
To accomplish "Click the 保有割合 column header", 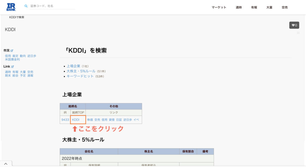I will pyautogui.click(x=188, y=152).
